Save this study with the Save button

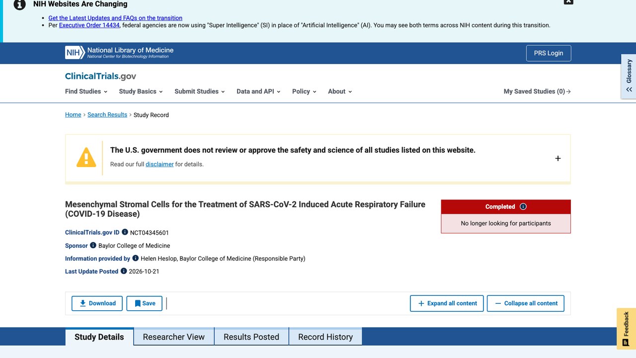pos(145,303)
